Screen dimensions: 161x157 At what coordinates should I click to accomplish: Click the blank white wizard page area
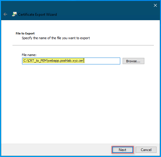tap(80, 102)
